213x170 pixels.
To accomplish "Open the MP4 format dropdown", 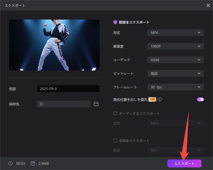I will coord(176,32).
